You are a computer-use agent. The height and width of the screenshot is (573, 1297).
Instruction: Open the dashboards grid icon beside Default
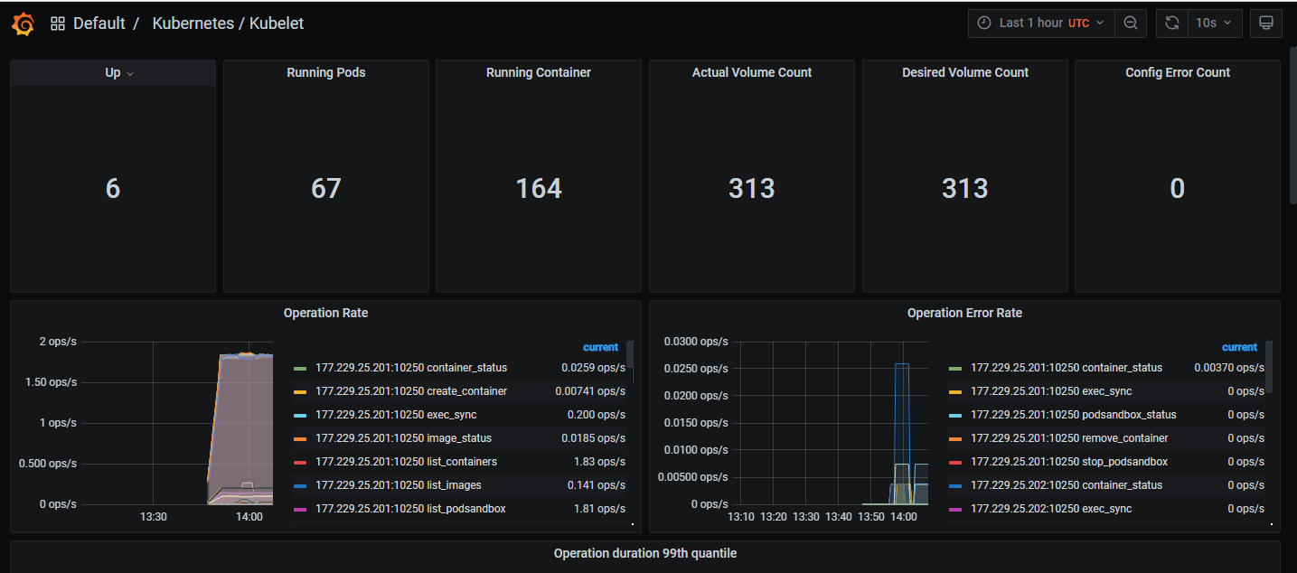pos(58,23)
